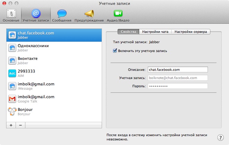The height and width of the screenshot is (145, 229).
Task: Click into the Описание field
Action: pyautogui.click(x=178, y=70)
